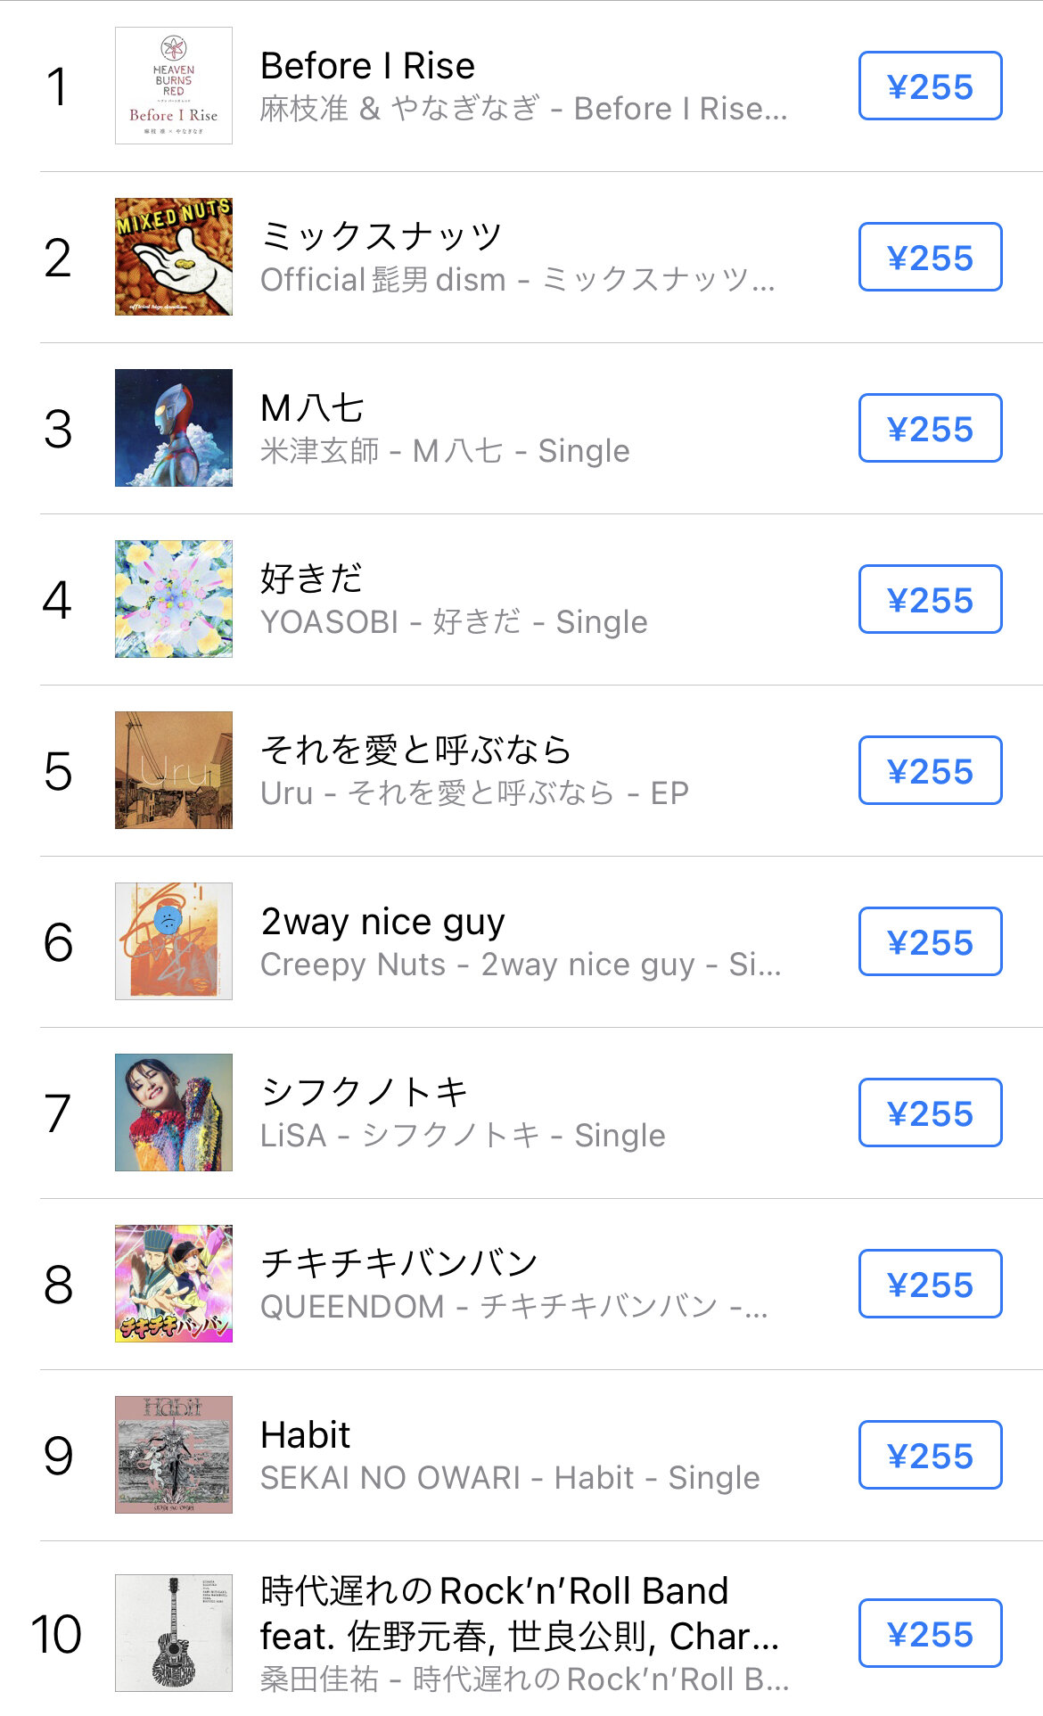Image resolution: width=1043 pixels, height=1716 pixels.
Task: Purchase Habit with its ¥255 button
Action: coord(930,1456)
